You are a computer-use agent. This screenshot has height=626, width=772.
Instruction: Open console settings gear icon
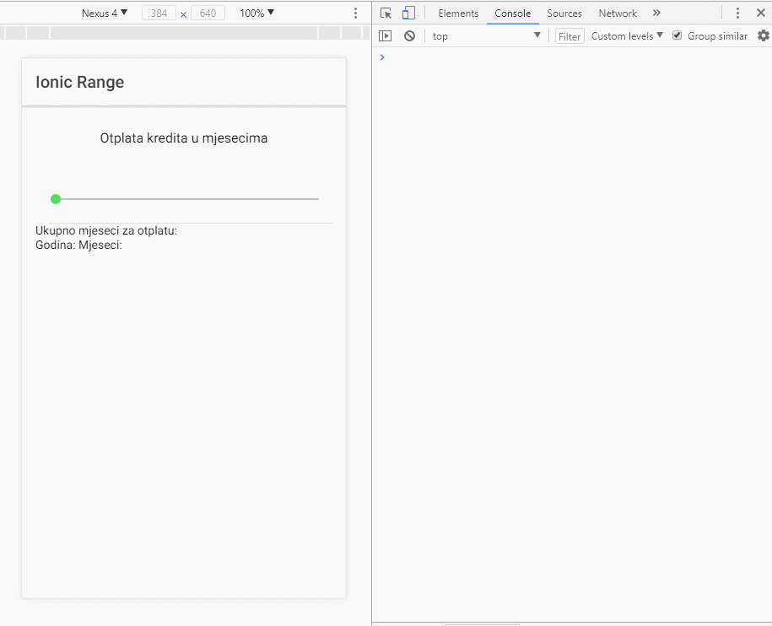[763, 36]
